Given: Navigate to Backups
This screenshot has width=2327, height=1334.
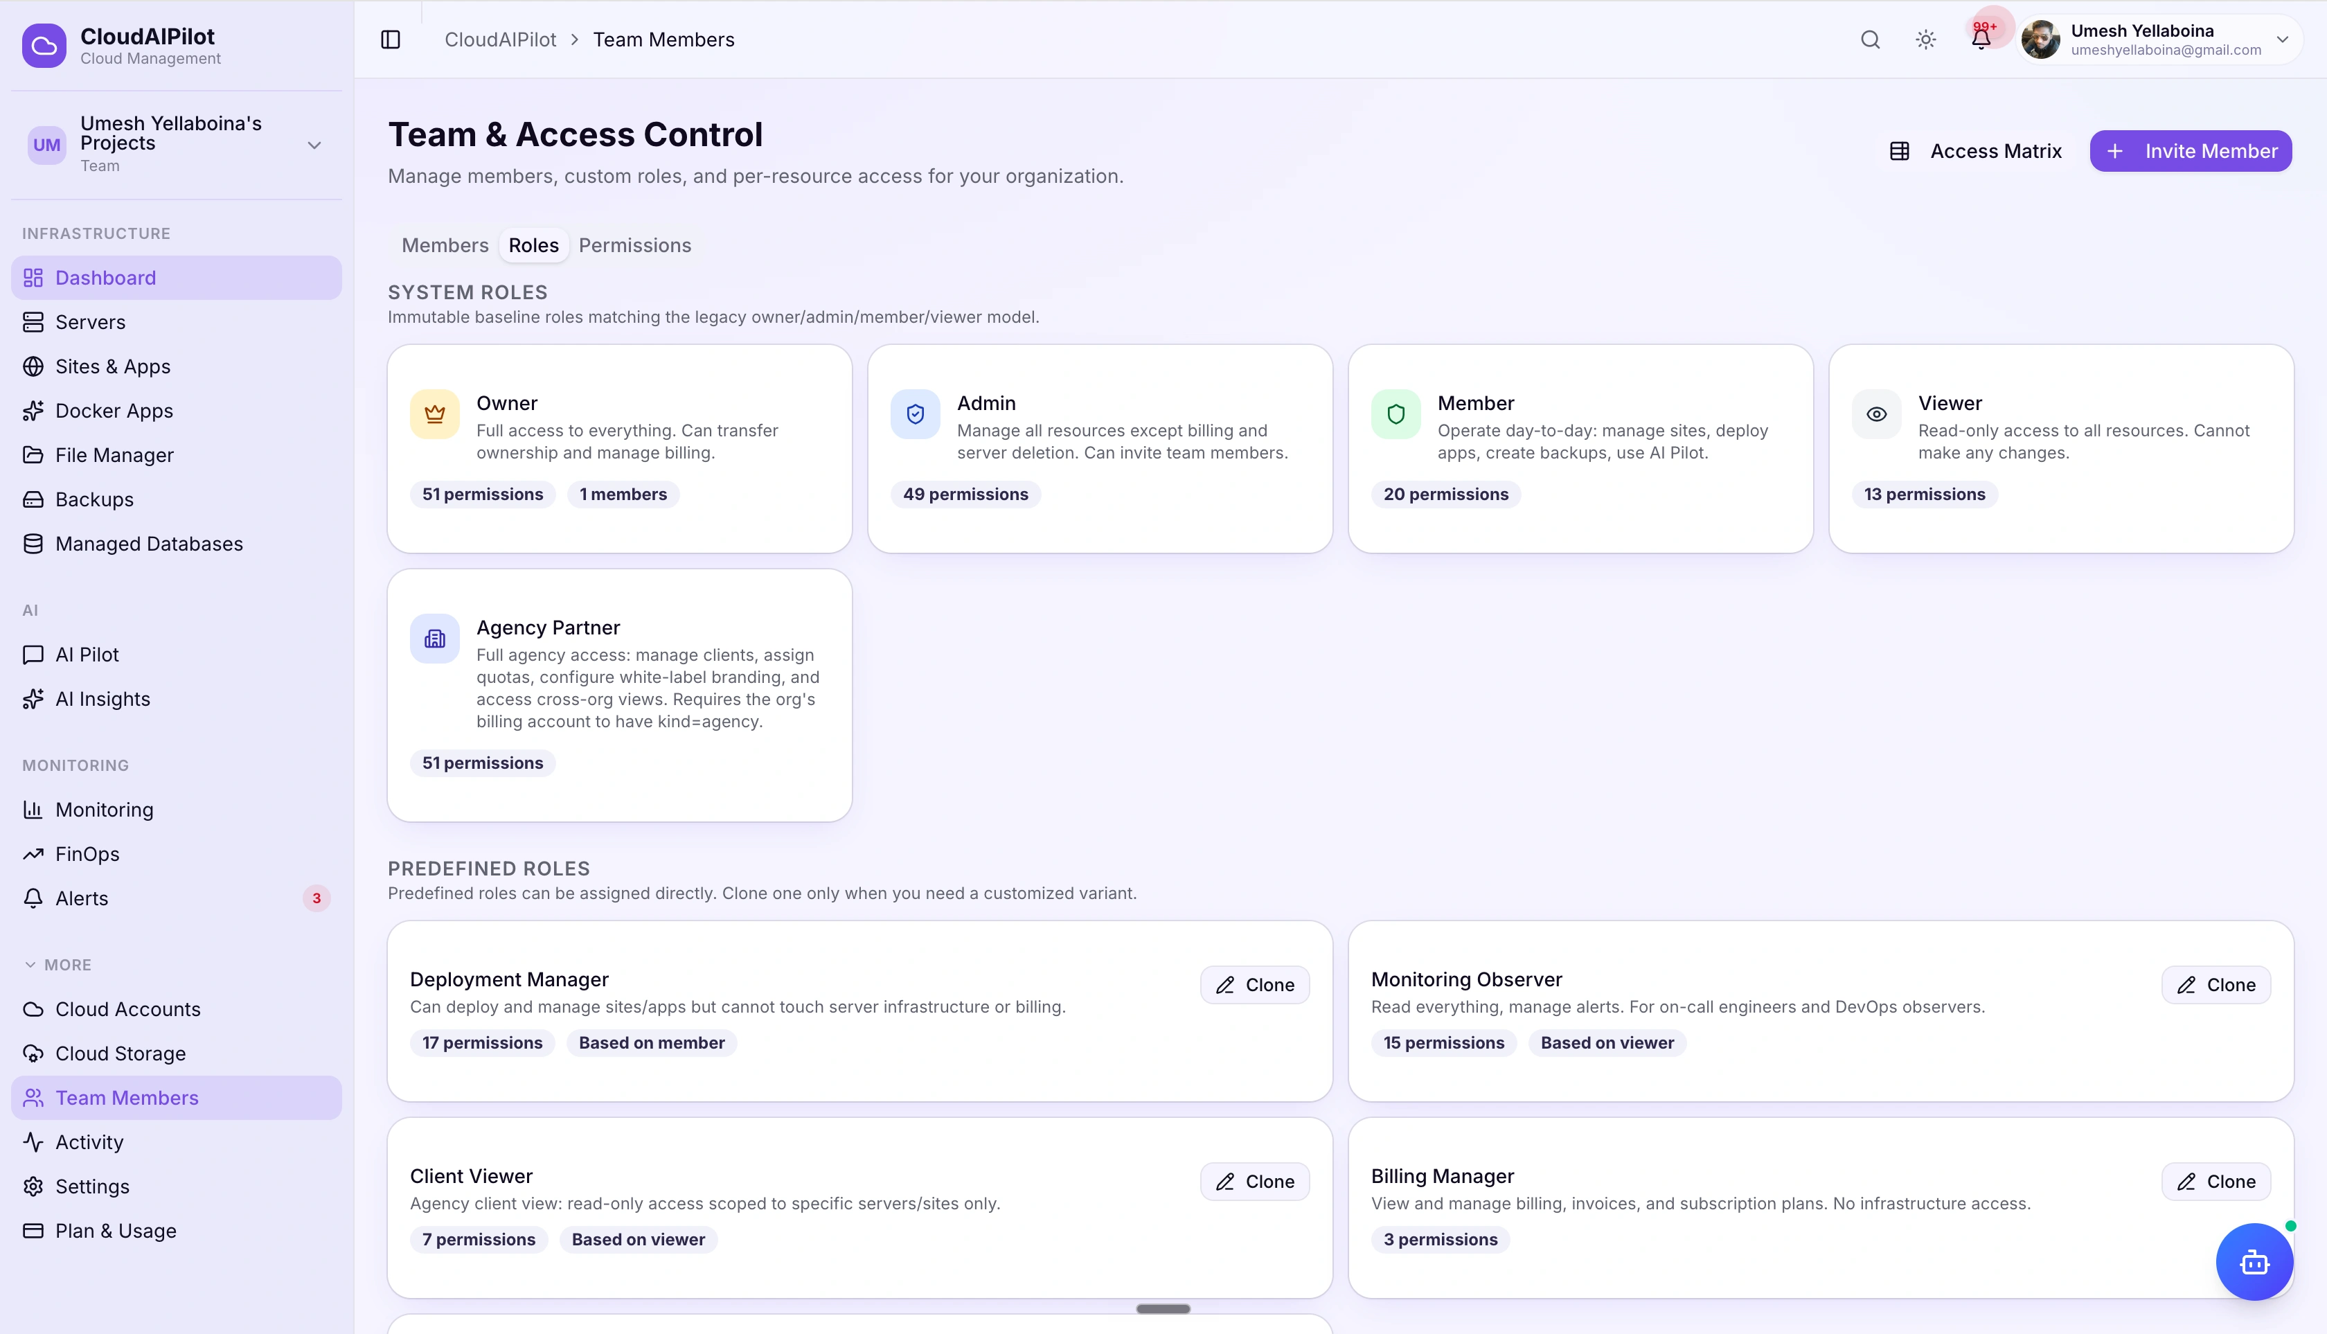Looking at the screenshot, I should pos(176,499).
